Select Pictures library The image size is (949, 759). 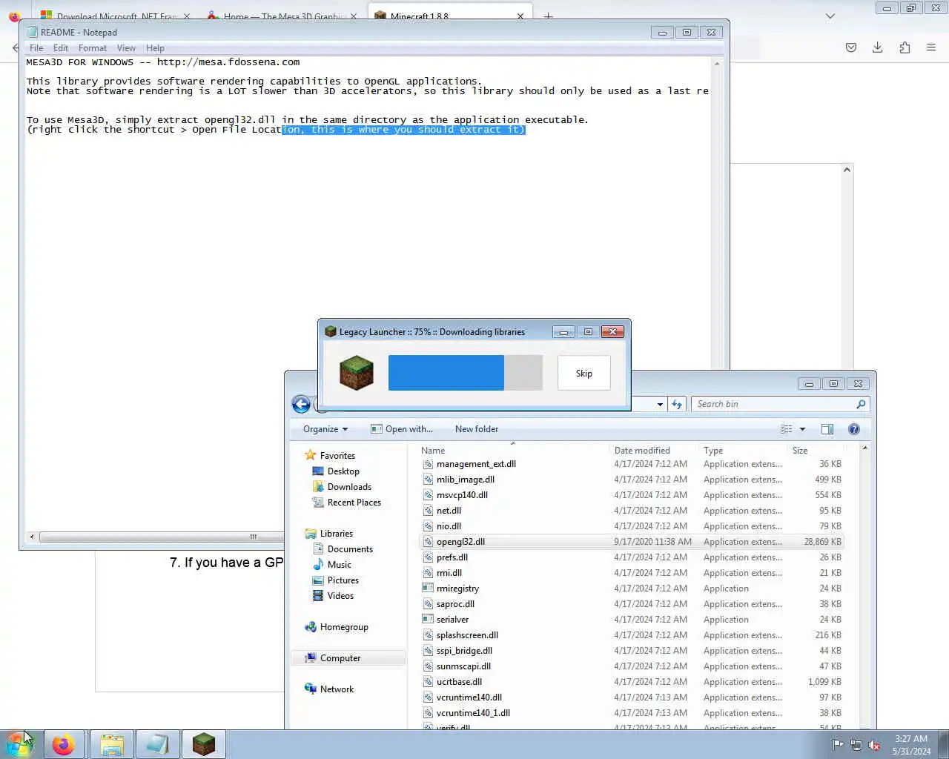(x=343, y=580)
